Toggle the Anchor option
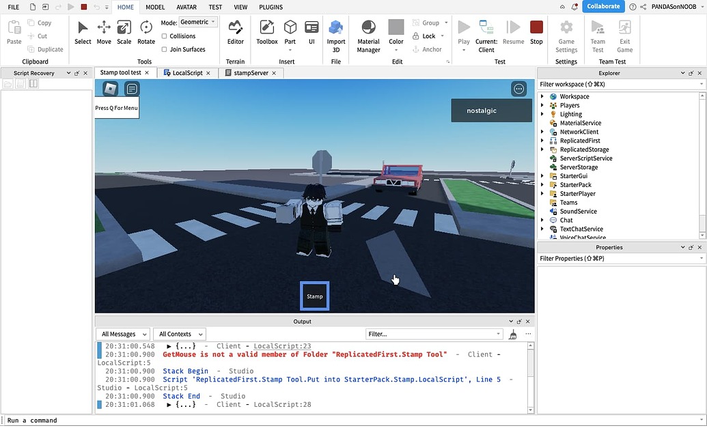 coord(429,48)
